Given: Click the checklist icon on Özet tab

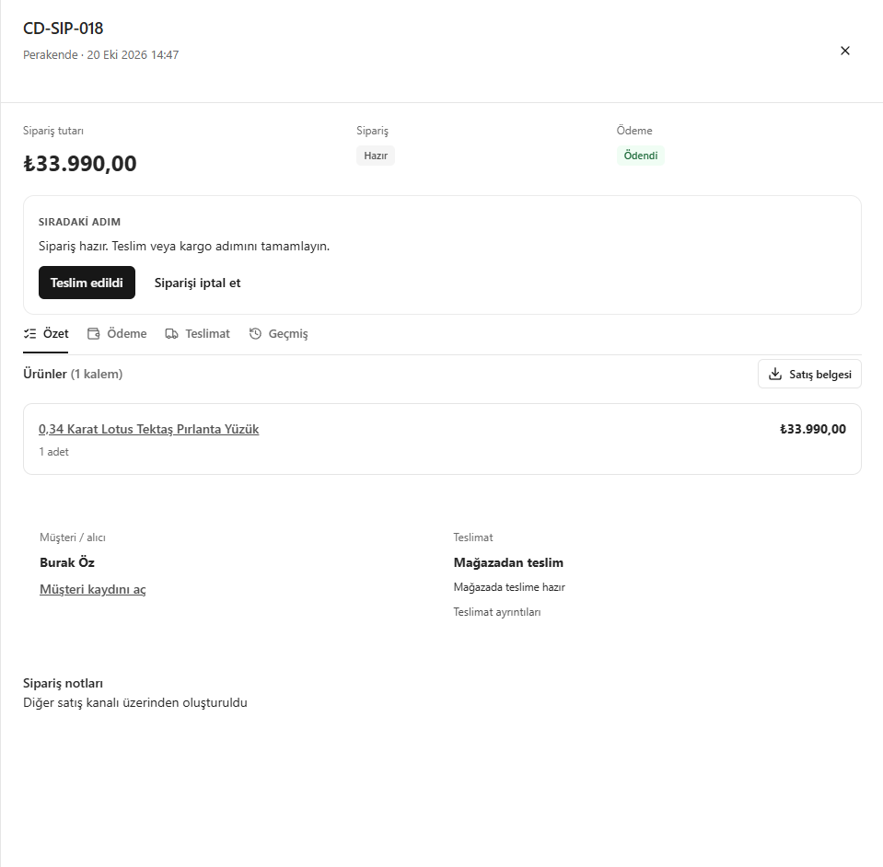Looking at the screenshot, I should 29,334.
